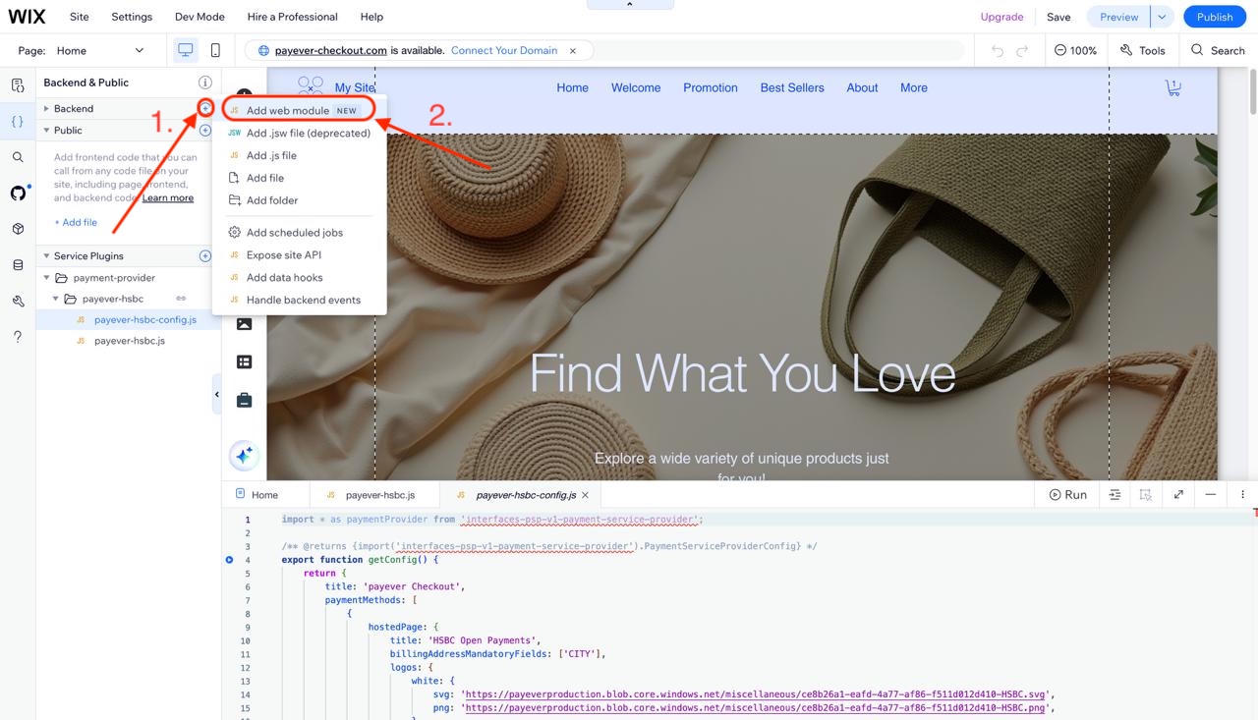Open the Preview dropdown arrow
The image size is (1258, 720).
(1162, 17)
